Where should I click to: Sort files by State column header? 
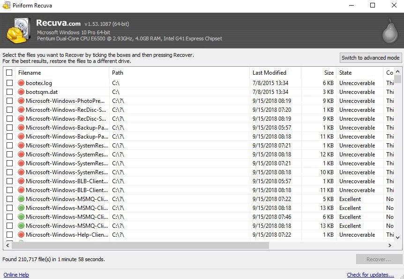point(359,73)
